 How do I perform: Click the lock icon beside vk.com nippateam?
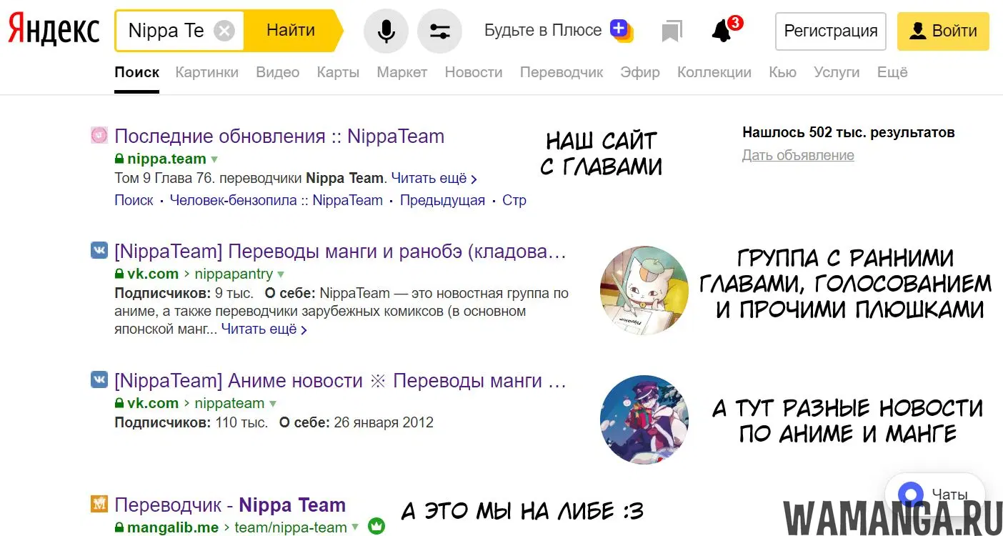(119, 403)
